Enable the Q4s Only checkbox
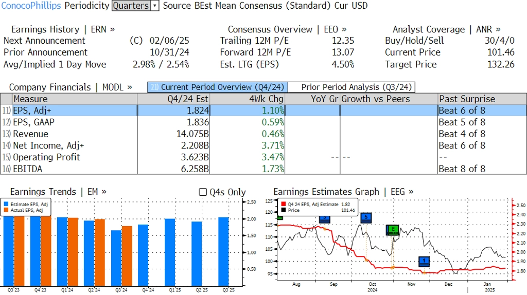 203,192
